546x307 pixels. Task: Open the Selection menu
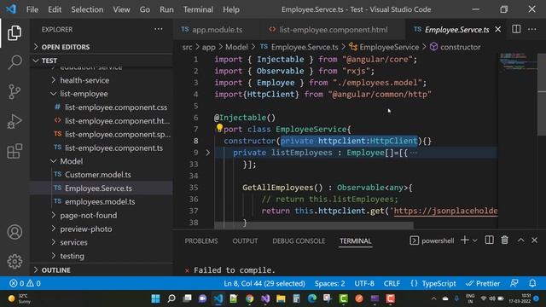tap(87, 9)
